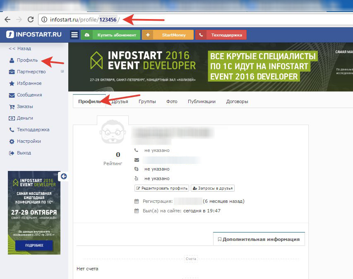The image size is (353, 279).
Task: Click the Выход logout icon
Action: (x=12, y=153)
